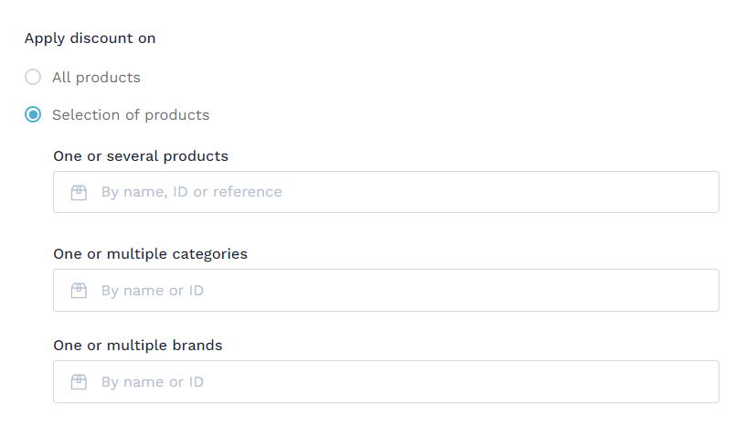Click 'By name or ID' placeholder below brands
745x437 pixels.
[x=153, y=382]
